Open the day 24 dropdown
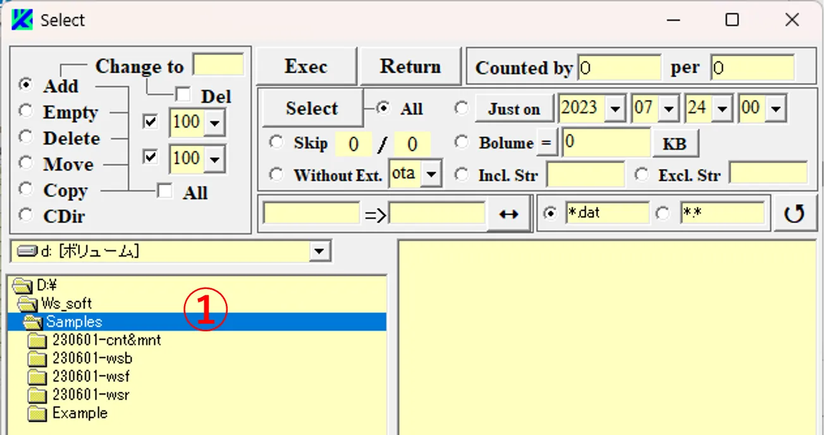The height and width of the screenshot is (435, 824). tap(722, 109)
